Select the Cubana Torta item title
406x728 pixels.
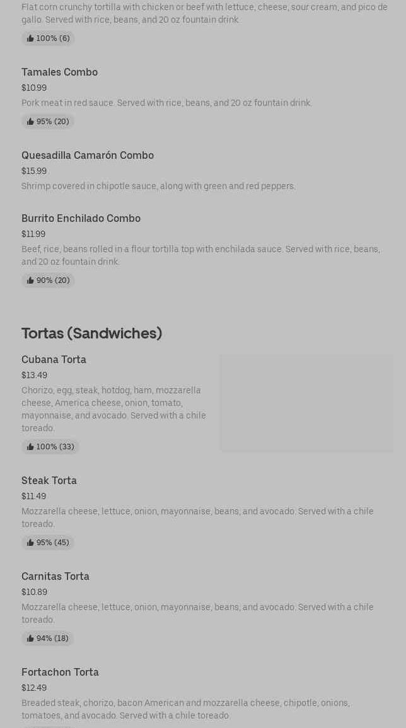point(54,359)
